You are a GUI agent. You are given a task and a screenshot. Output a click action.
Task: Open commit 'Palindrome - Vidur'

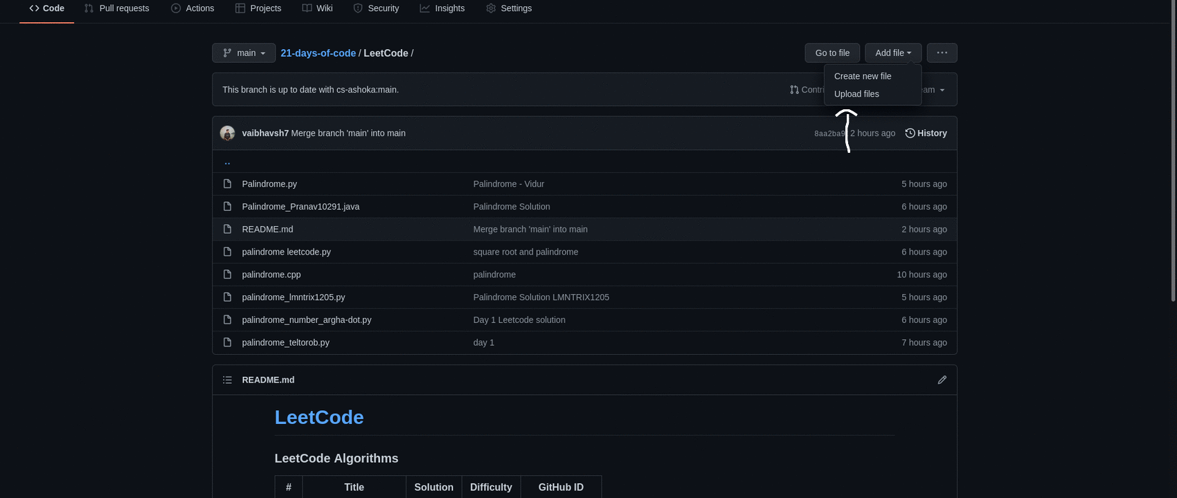[x=509, y=184]
